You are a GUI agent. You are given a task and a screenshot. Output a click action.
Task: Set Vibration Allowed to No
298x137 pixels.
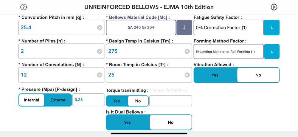[x=258, y=75]
